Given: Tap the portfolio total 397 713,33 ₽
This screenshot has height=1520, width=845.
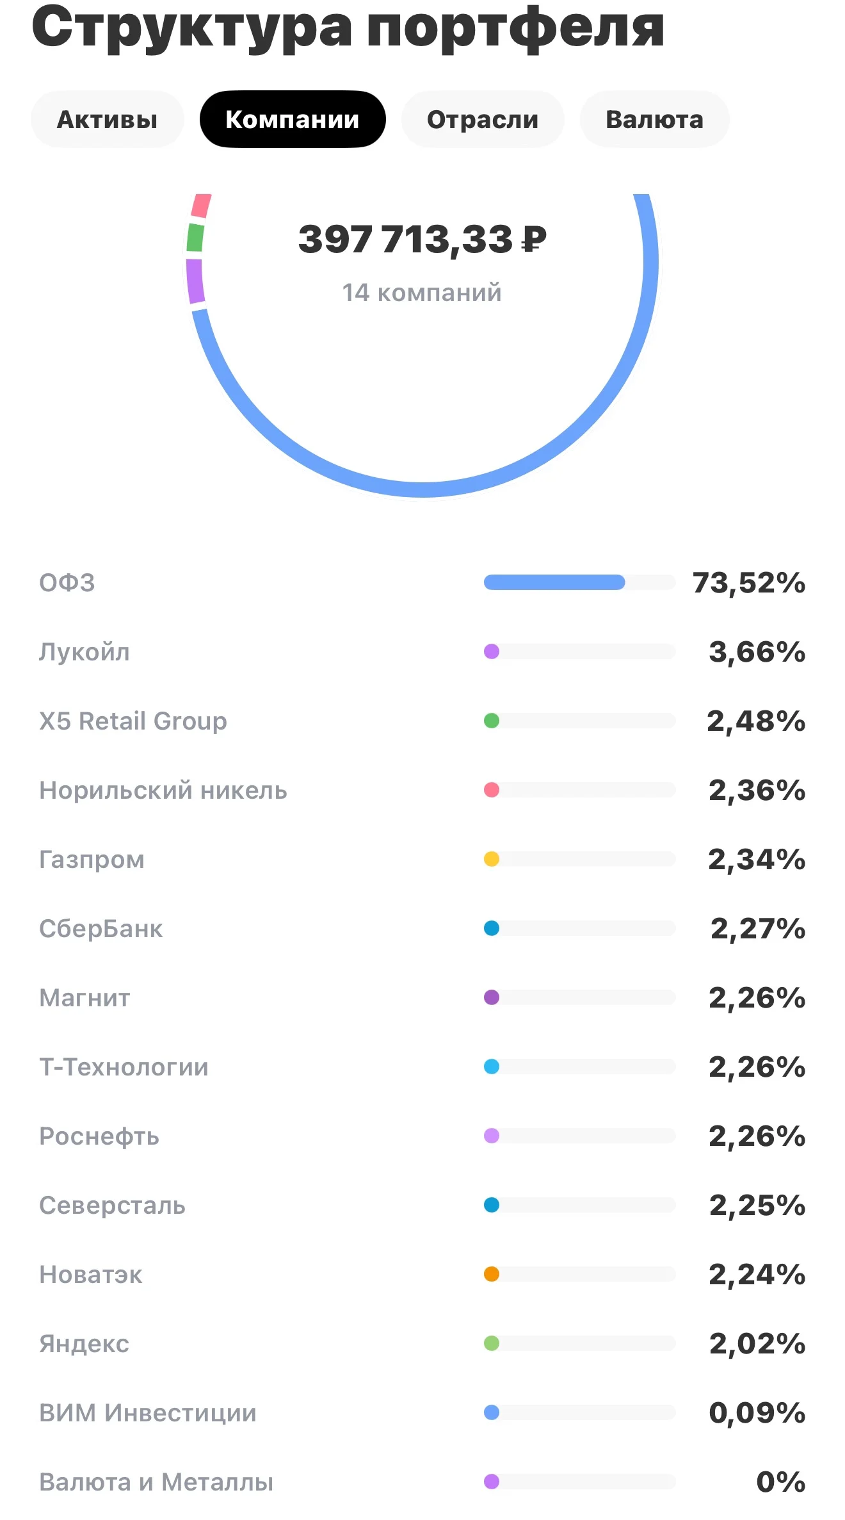Looking at the screenshot, I should coord(422,240).
